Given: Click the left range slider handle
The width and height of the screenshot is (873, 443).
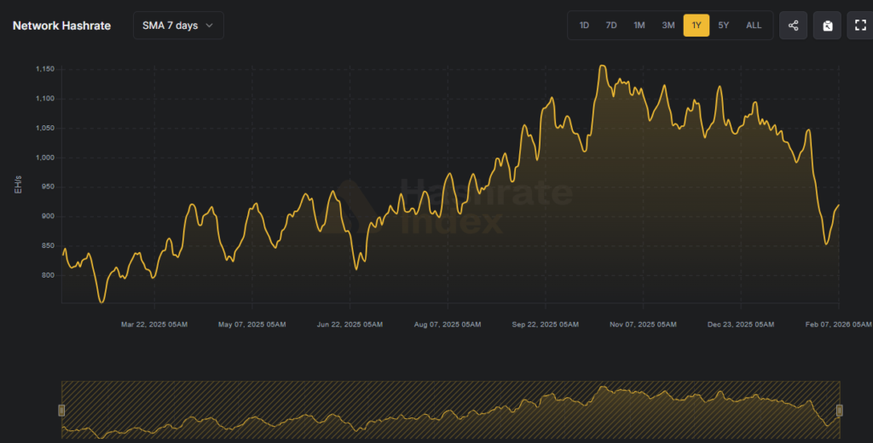Looking at the screenshot, I should pyautogui.click(x=61, y=411).
